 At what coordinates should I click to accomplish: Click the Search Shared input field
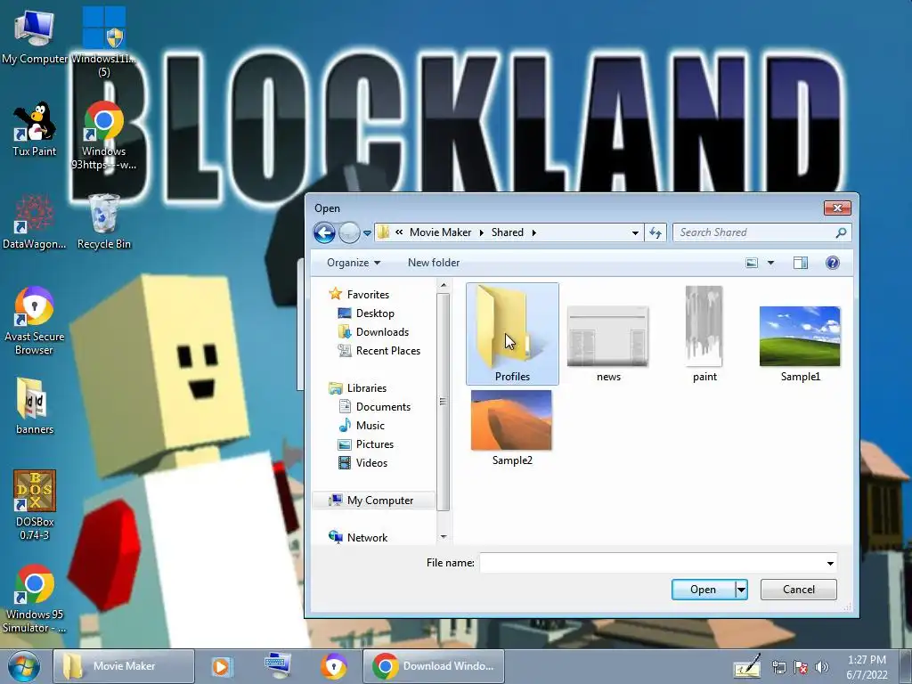click(x=753, y=232)
